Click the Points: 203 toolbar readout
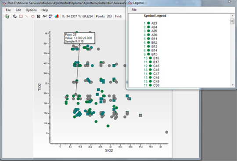The image size is (237, 161). [104, 16]
